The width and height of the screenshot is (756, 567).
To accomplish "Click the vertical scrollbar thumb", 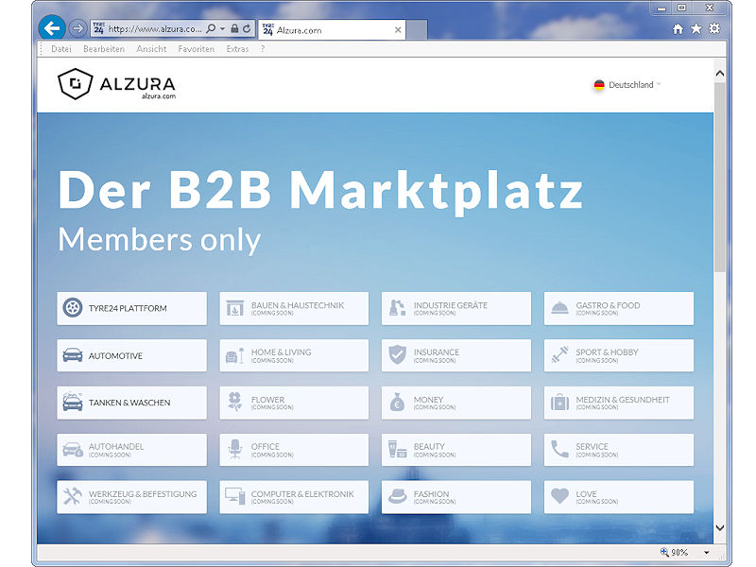I will click(x=720, y=177).
